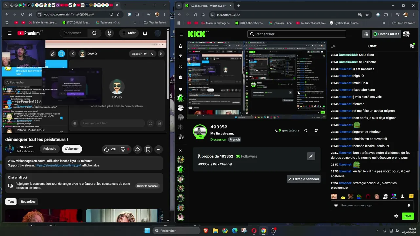Click the pencil edit icon in About panel
The height and width of the screenshot is (236, 420).
click(311, 156)
